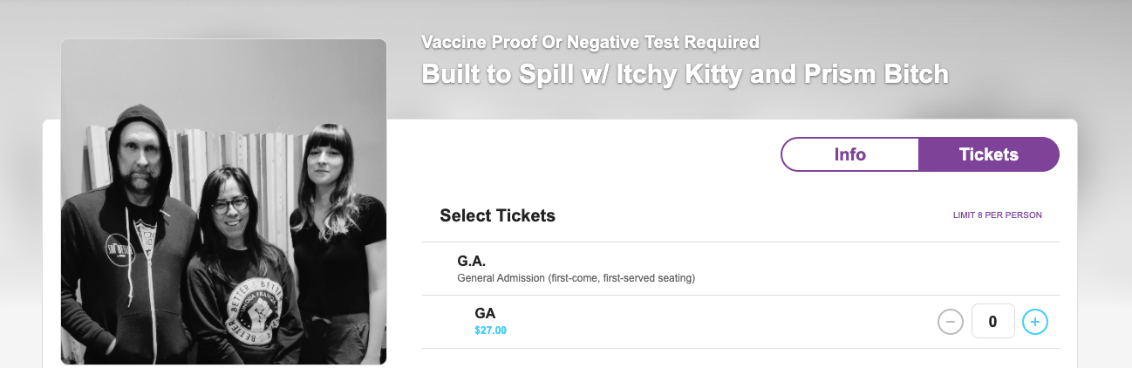Switch to the Info tab
The width and height of the screenshot is (1132, 368).
point(849,154)
